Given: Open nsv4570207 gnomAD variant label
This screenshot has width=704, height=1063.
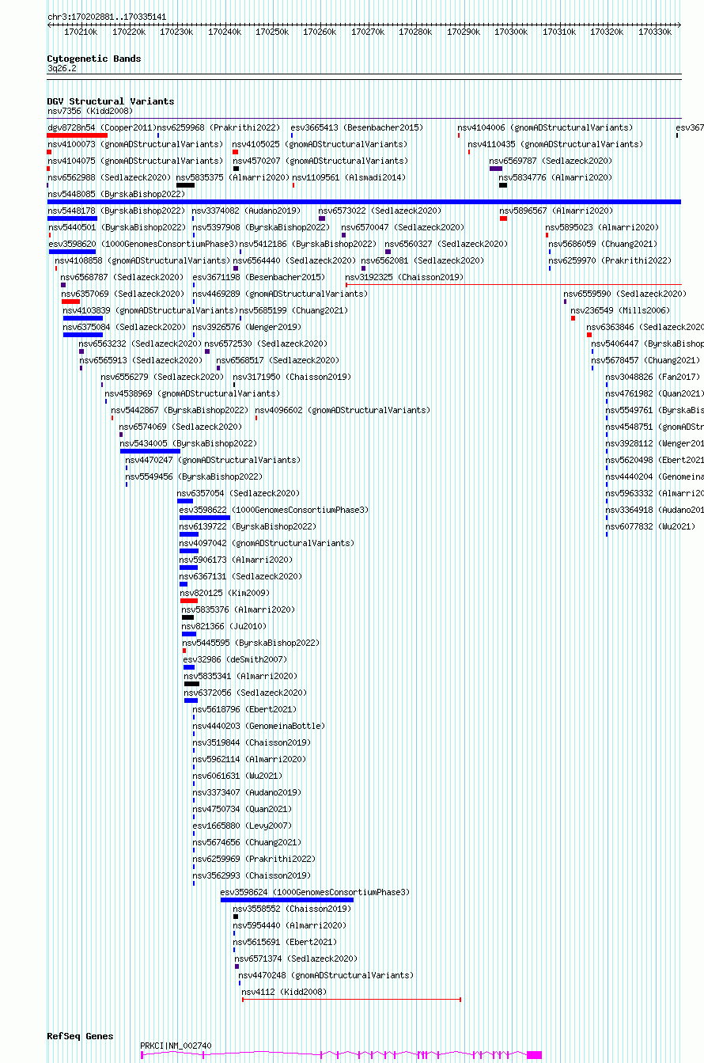Looking at the screenshot, I should point(320,161).
